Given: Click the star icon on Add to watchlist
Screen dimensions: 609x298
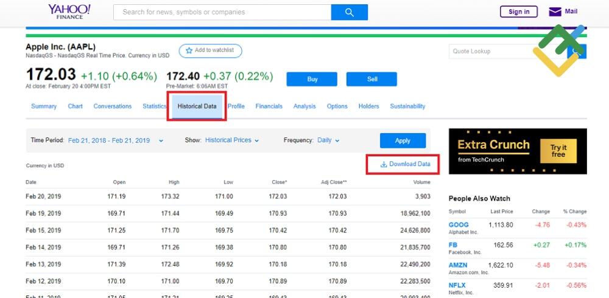Looking at the screenshot, I should pyautogui.click(x=189, y=50).
